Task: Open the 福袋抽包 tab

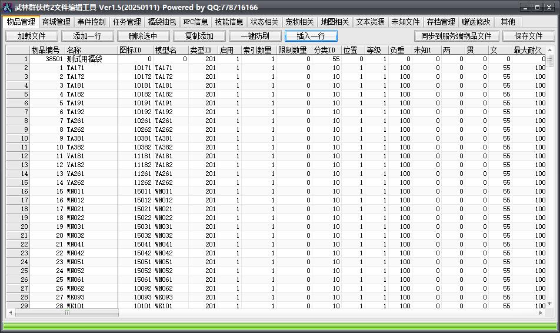Action: tap(162, 22)
